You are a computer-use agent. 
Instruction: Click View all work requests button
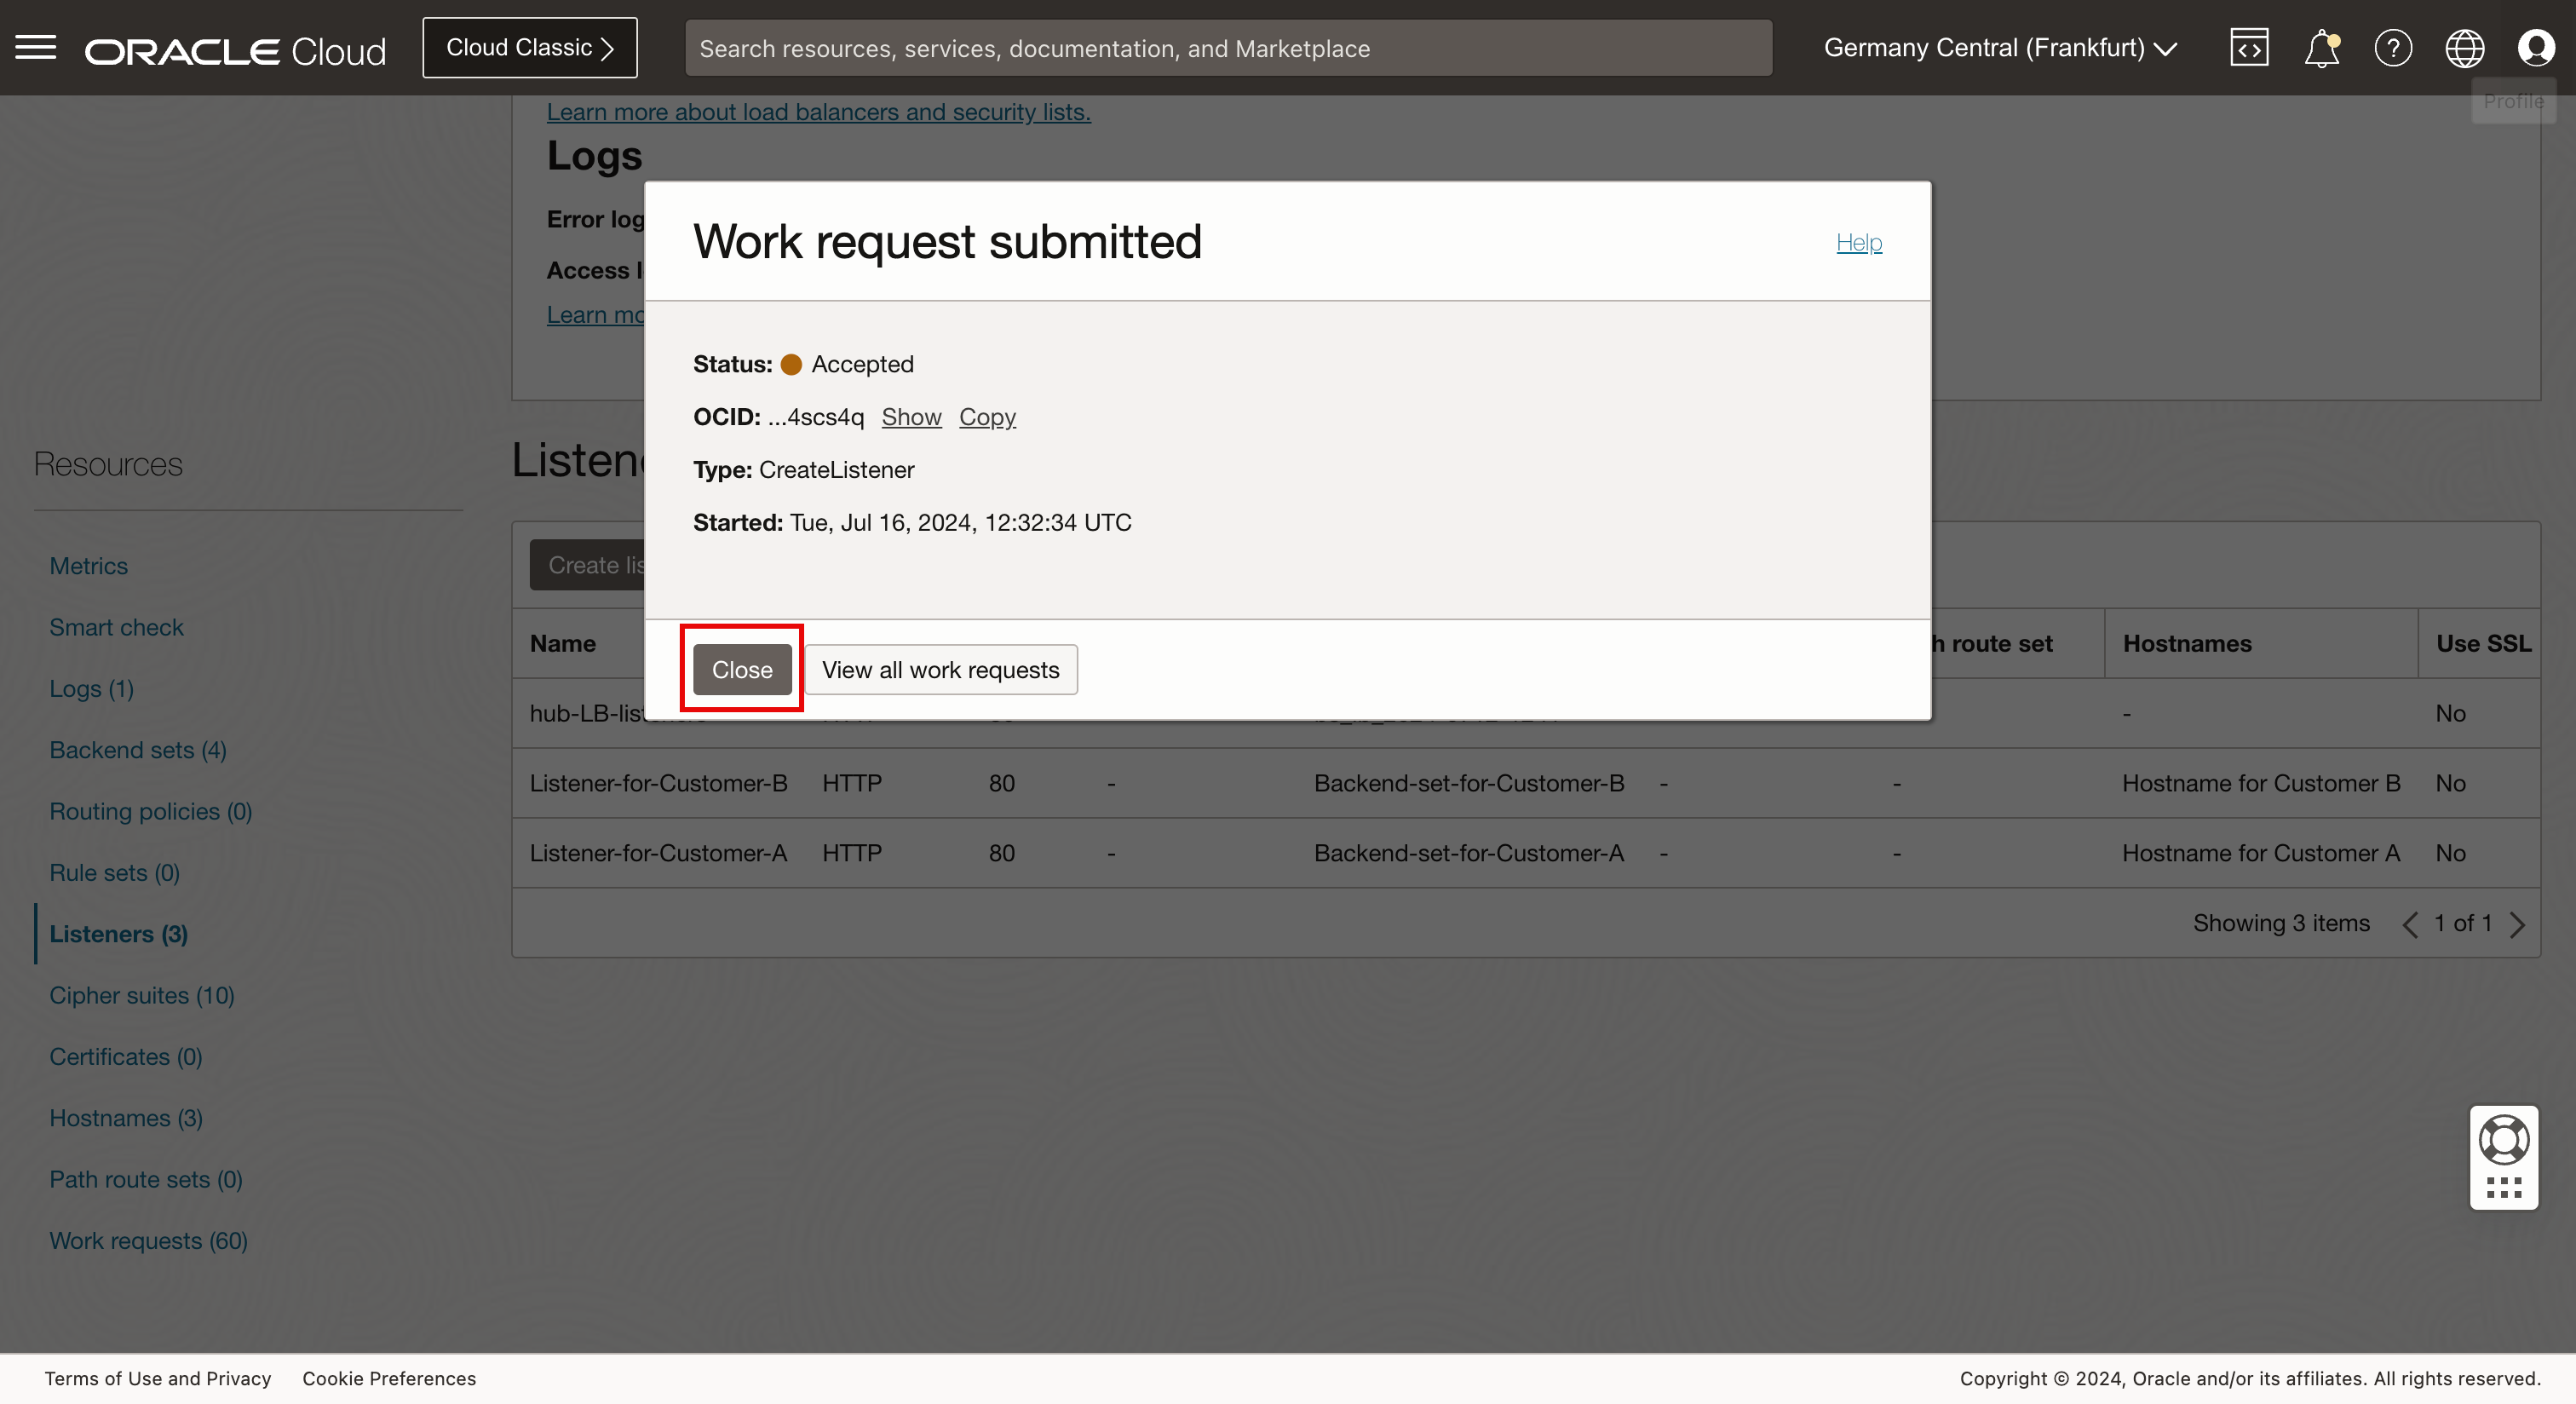940,669
